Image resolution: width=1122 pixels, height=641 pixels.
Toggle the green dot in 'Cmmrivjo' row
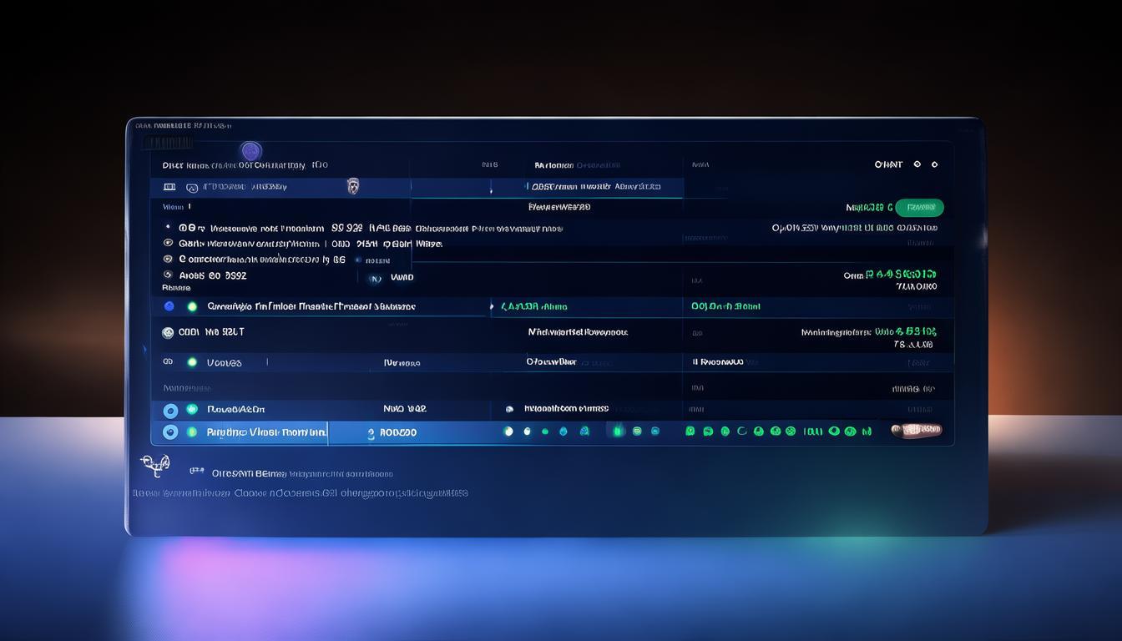(192, 306)
